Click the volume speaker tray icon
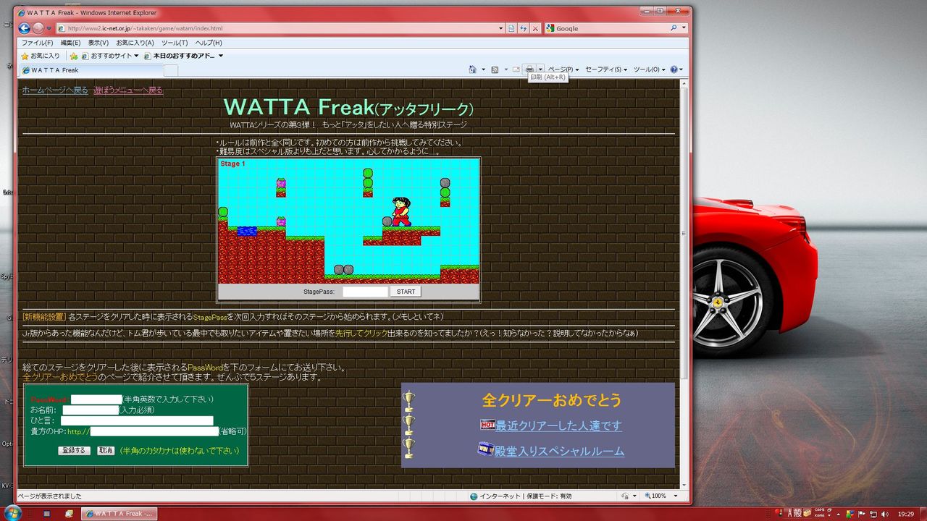Viewport: 927px width, 521px height. [x=884, y=514]
